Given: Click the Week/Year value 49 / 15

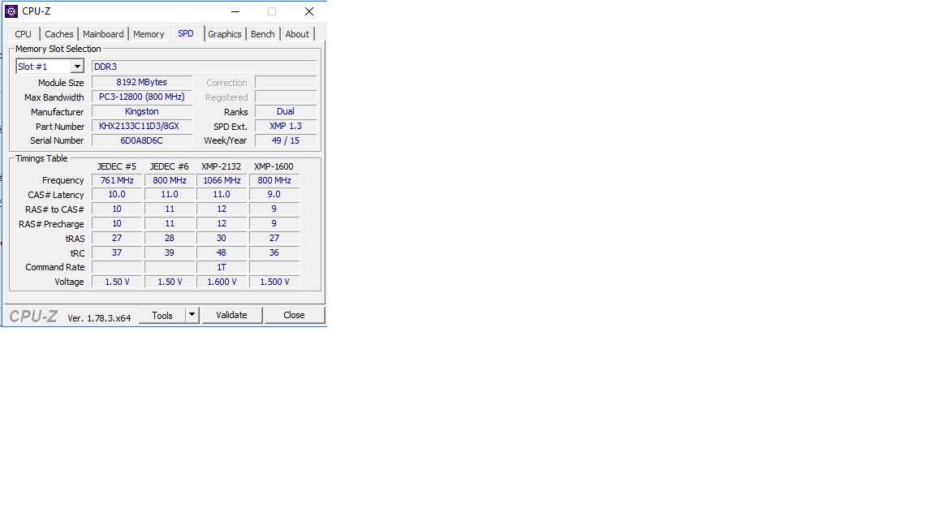Looking at the screenshot, I should 286,140.
